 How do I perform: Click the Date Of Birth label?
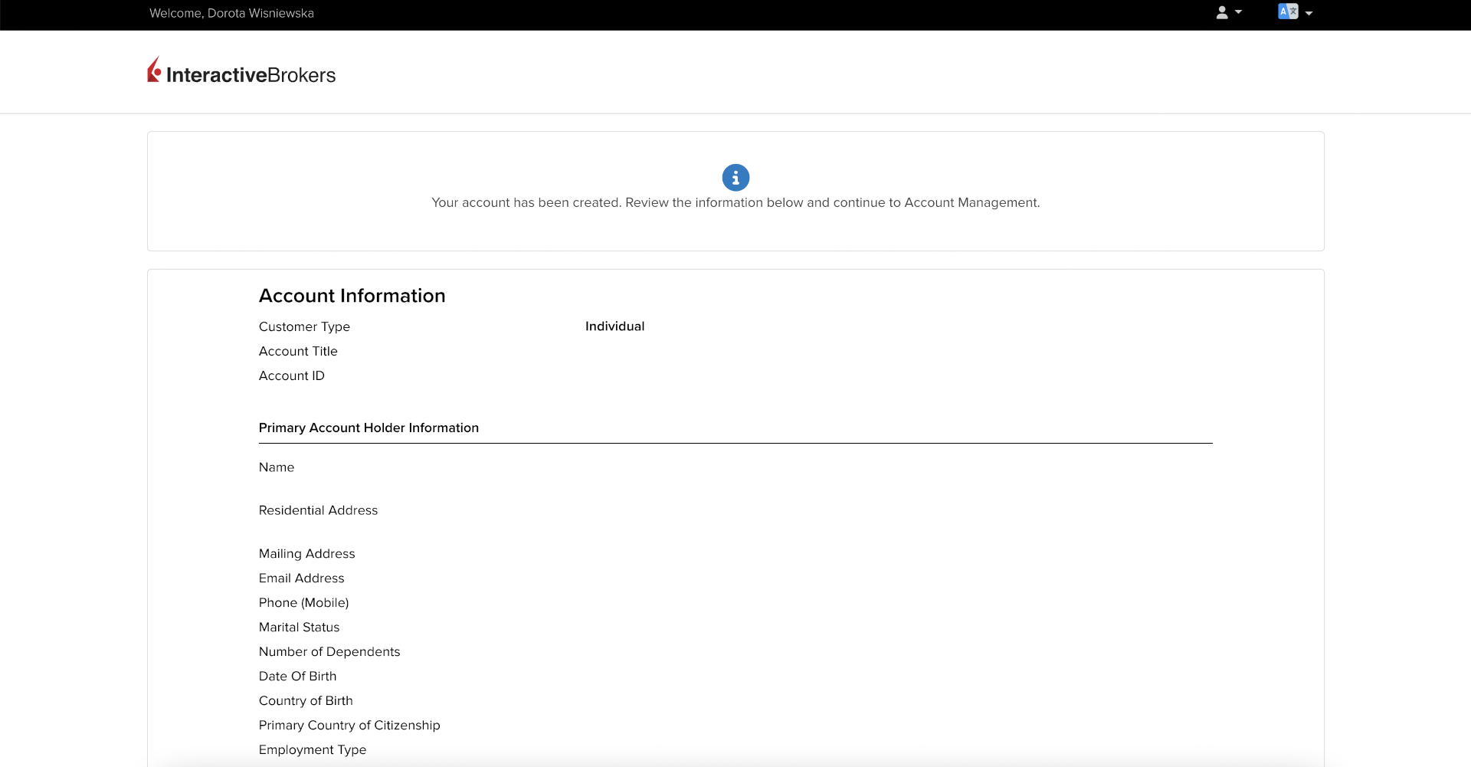click(297, 676)
